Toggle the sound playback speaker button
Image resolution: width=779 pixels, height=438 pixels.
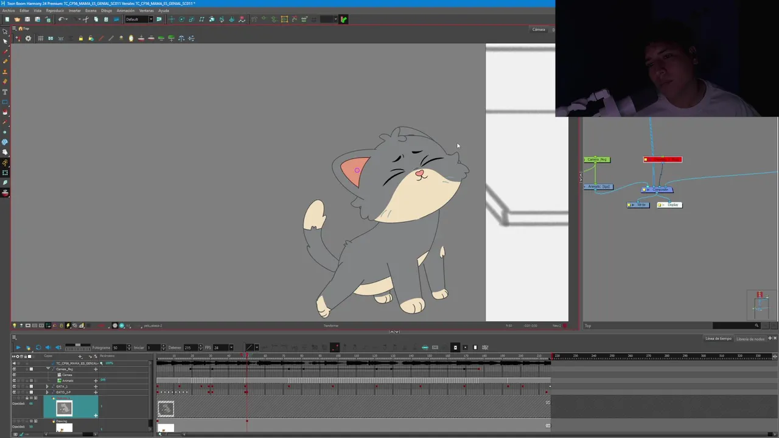point(48,347)
